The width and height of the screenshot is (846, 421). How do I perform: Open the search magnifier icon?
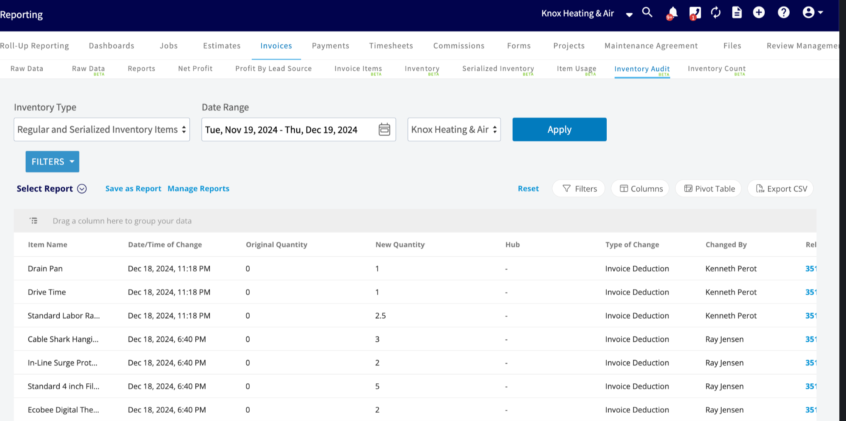coord(647,12)
